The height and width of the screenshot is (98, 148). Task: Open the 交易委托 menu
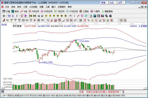click(62, 7)
